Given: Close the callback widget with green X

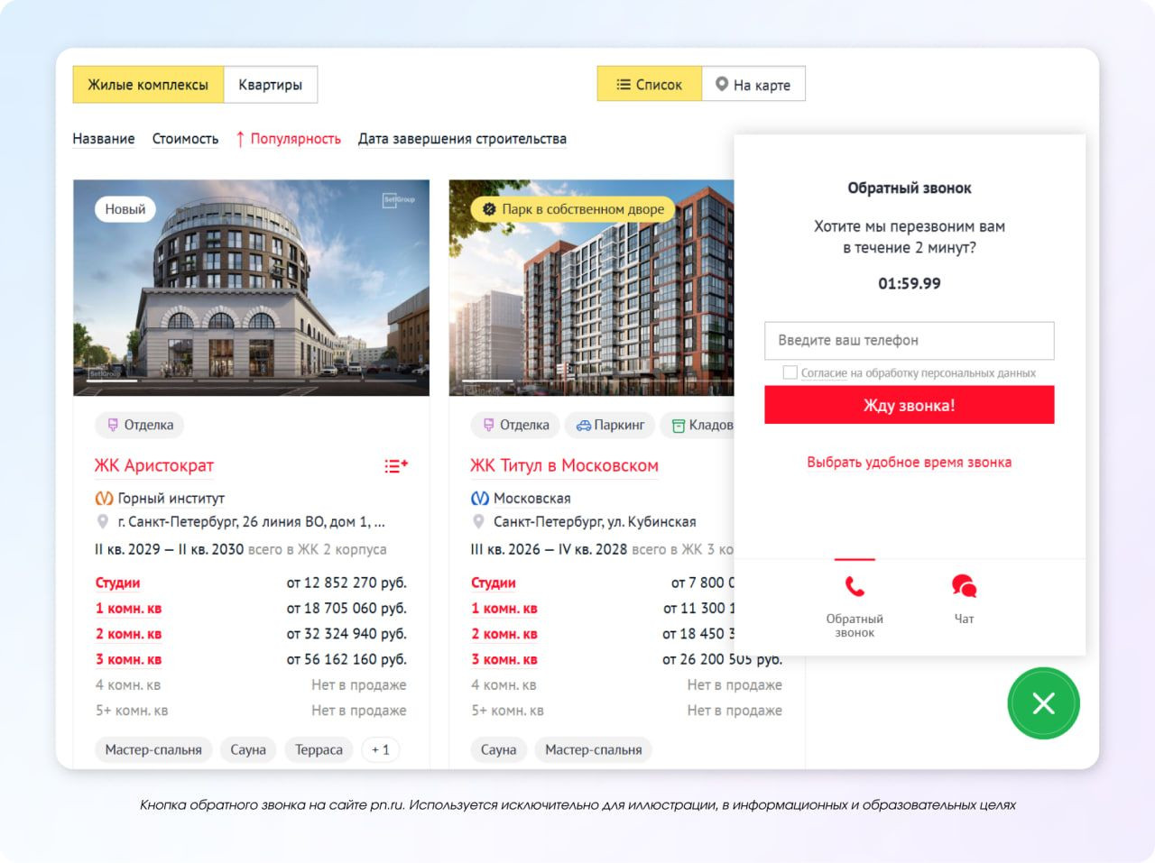Looking at the screenshot, I should [x=1044, y=703].
